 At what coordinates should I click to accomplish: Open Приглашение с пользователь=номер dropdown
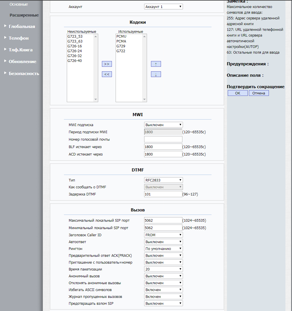click(164, 262)
